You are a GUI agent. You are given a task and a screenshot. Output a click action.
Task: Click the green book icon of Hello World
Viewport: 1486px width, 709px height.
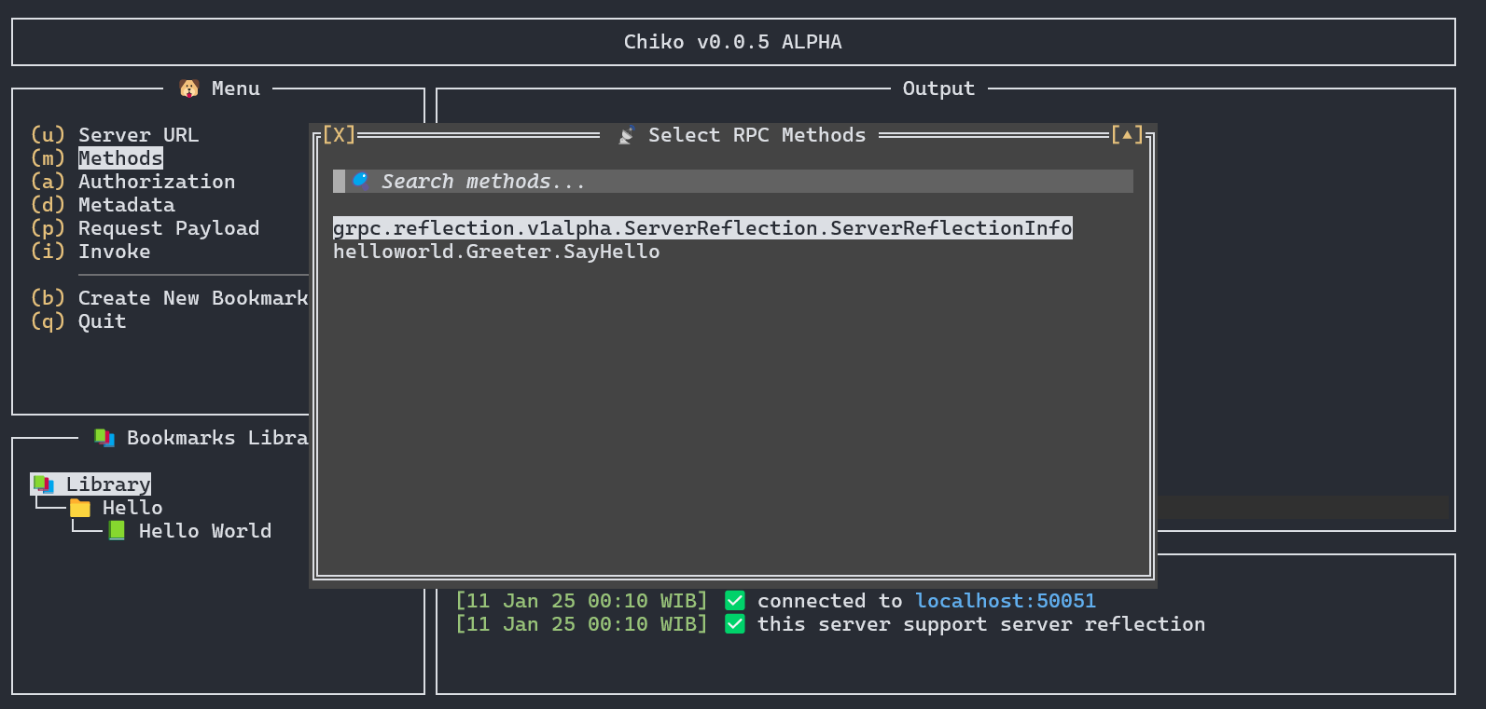tap(117, 530)
